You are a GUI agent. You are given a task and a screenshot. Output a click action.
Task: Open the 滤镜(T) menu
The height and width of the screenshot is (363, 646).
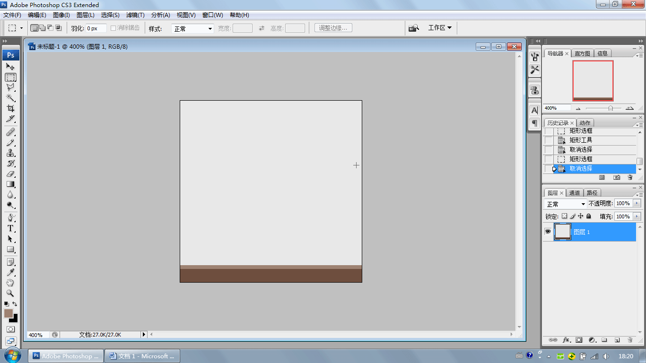click(x=135, y=15)
